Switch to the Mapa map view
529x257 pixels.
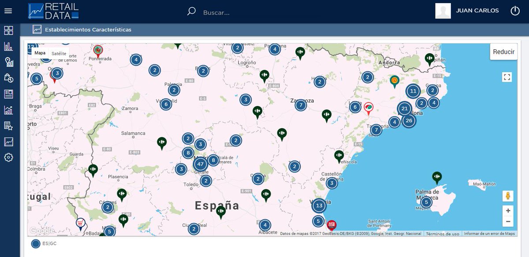click(x=40, y=53)
